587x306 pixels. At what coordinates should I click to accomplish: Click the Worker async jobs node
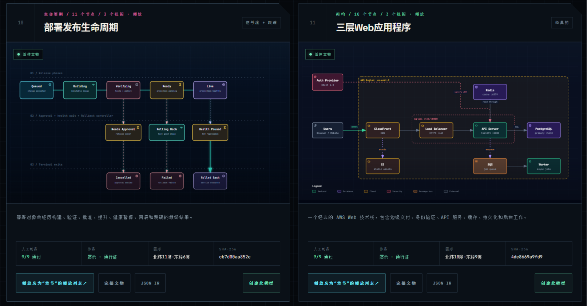(544, 166)
